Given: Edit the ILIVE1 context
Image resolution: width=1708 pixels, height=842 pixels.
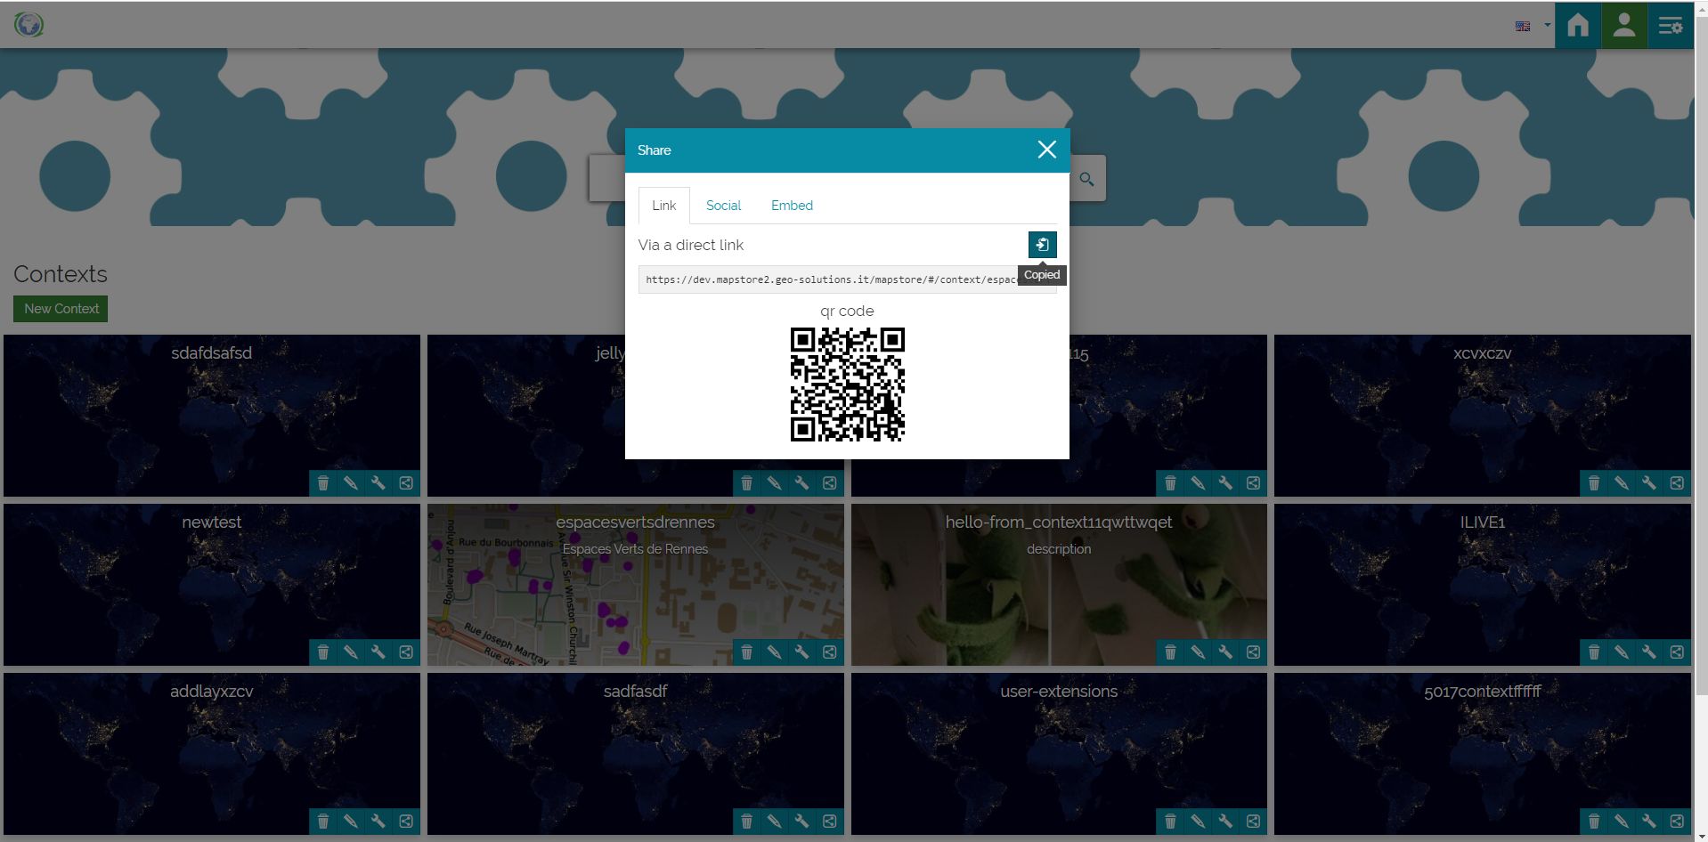Looking at the screenshot, I should 1622,652.
